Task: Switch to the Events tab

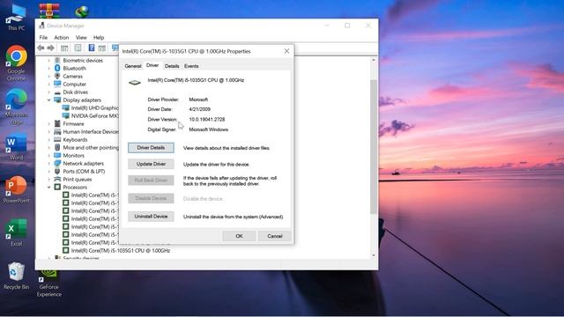Action: 191,66
